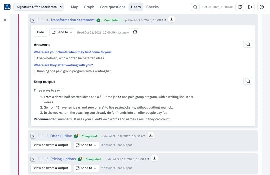
Task: Click the S badge for step 2.1.1
Action: pos(33,20)
